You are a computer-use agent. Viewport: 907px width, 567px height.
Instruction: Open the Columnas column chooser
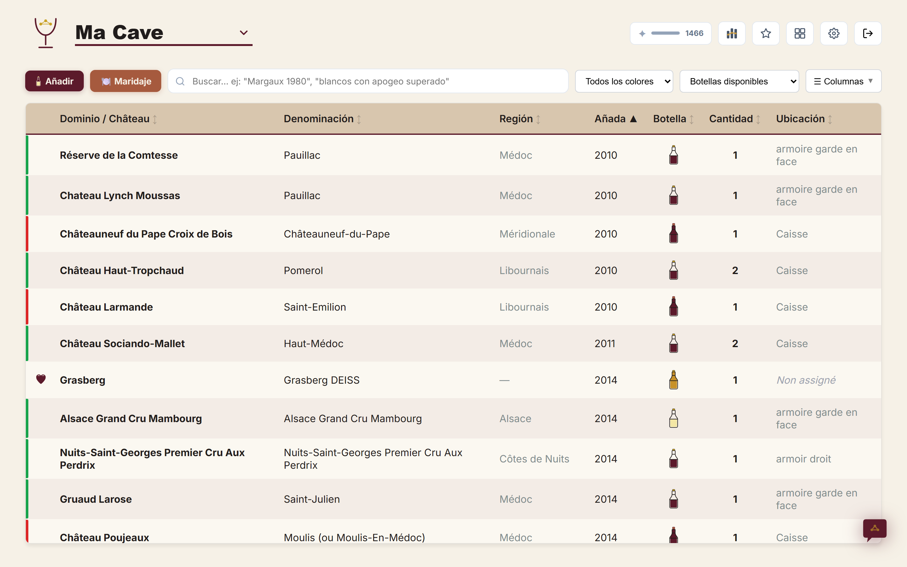coord(843,81)
